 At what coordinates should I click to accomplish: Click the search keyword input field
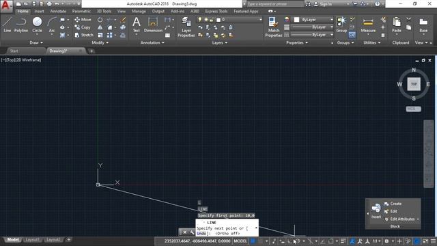click(x=274, y=4)
